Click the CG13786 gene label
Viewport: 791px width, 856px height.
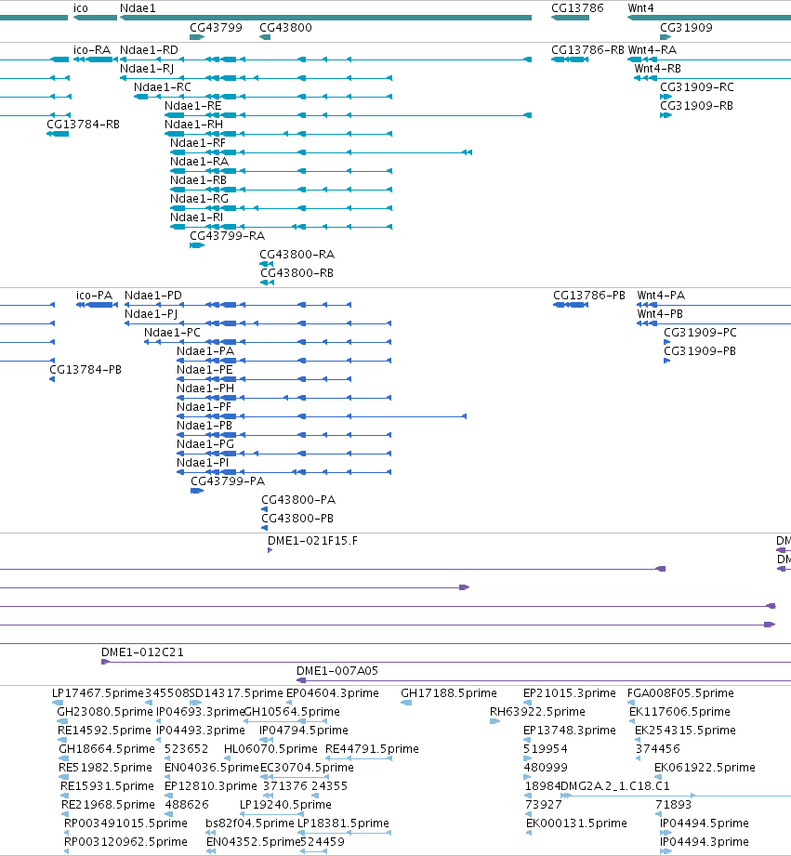click(x=577, y=8)
